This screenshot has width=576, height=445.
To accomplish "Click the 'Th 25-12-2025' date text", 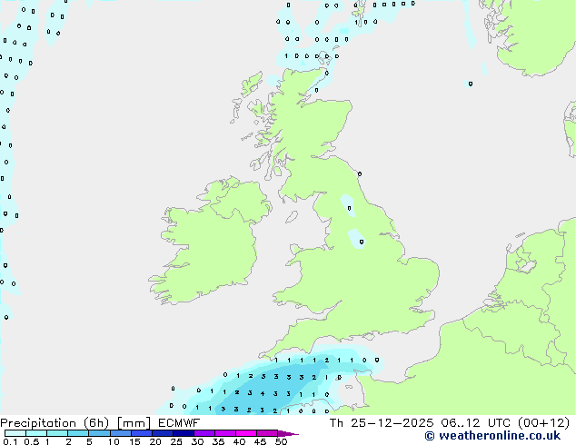I will [382, 423].
